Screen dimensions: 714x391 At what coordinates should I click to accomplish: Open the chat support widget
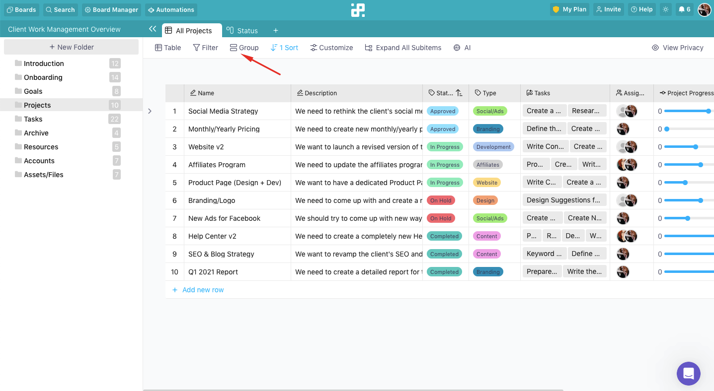click(x=688, y=374)
